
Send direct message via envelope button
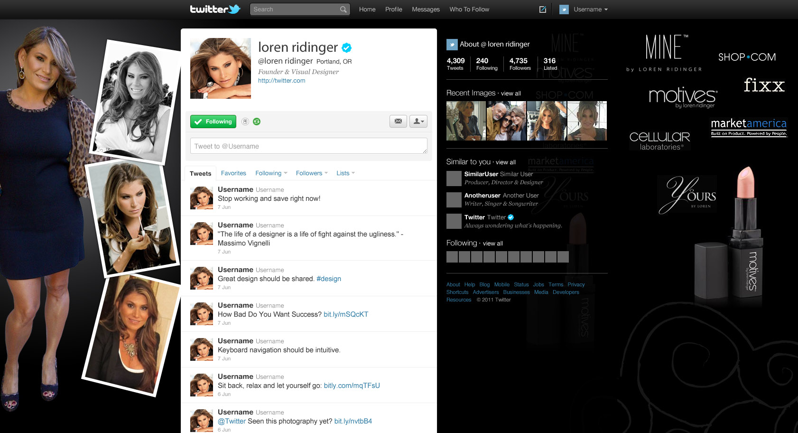coord(398,122)
